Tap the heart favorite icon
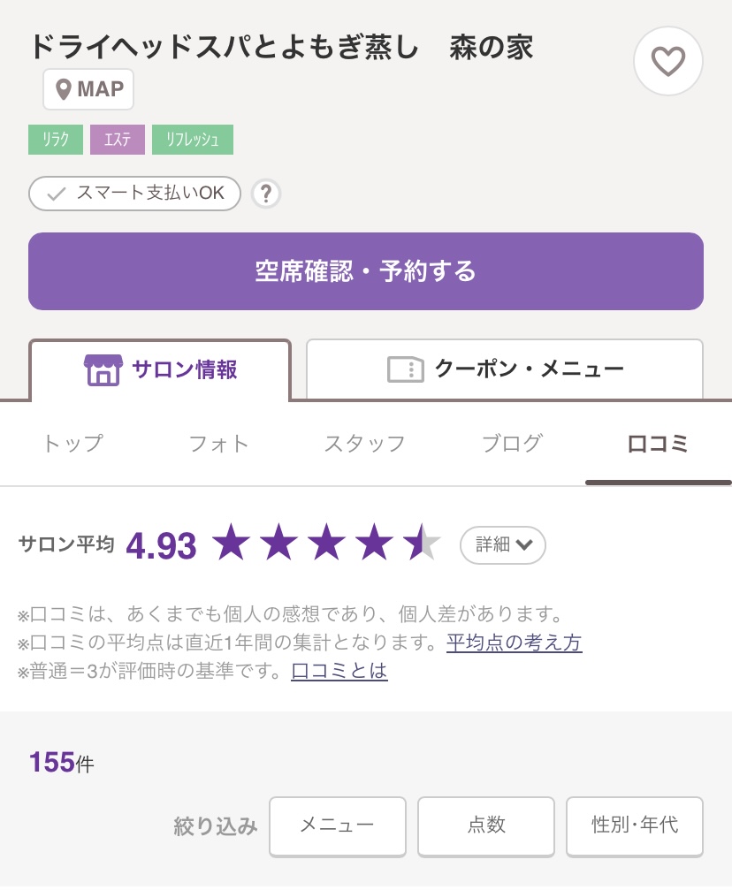 668,61
